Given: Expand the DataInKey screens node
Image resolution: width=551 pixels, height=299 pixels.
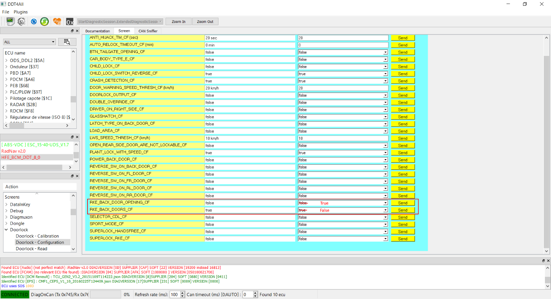Looking at the screenshot, I should 6,204.
